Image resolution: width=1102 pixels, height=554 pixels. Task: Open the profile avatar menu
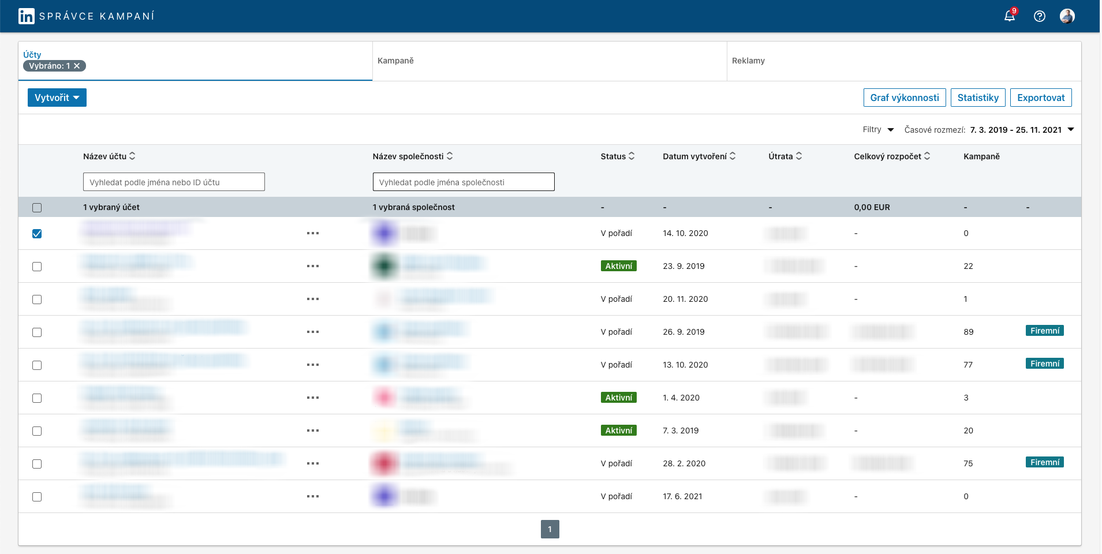coord(1067,16)
